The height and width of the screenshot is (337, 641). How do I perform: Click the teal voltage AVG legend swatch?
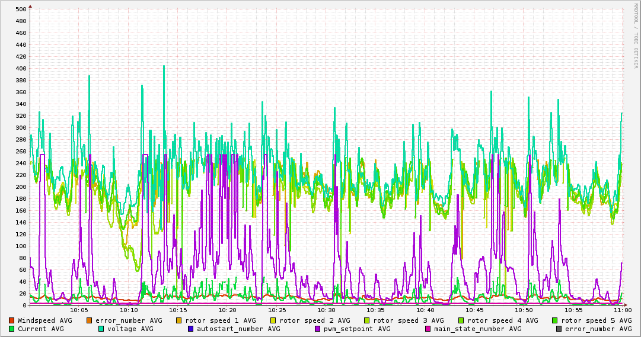(x=101, y=329)
